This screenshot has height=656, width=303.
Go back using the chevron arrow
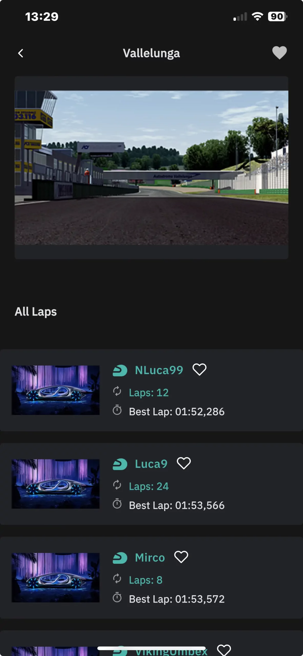click(x=21, y=53)
